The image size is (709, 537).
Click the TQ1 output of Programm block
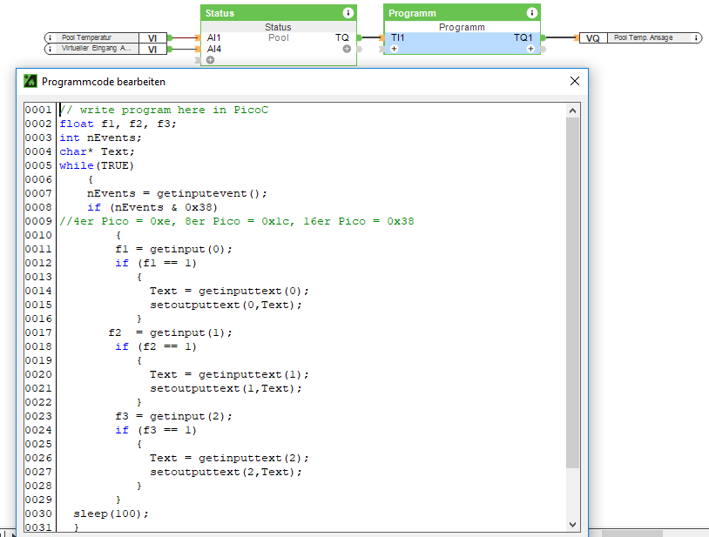coord(523,38)
